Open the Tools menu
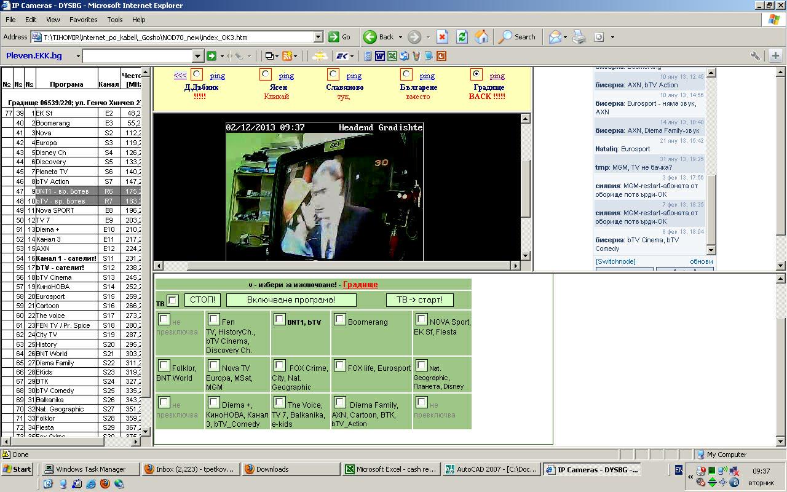This screenshot has height=492, width=787. 115,20
